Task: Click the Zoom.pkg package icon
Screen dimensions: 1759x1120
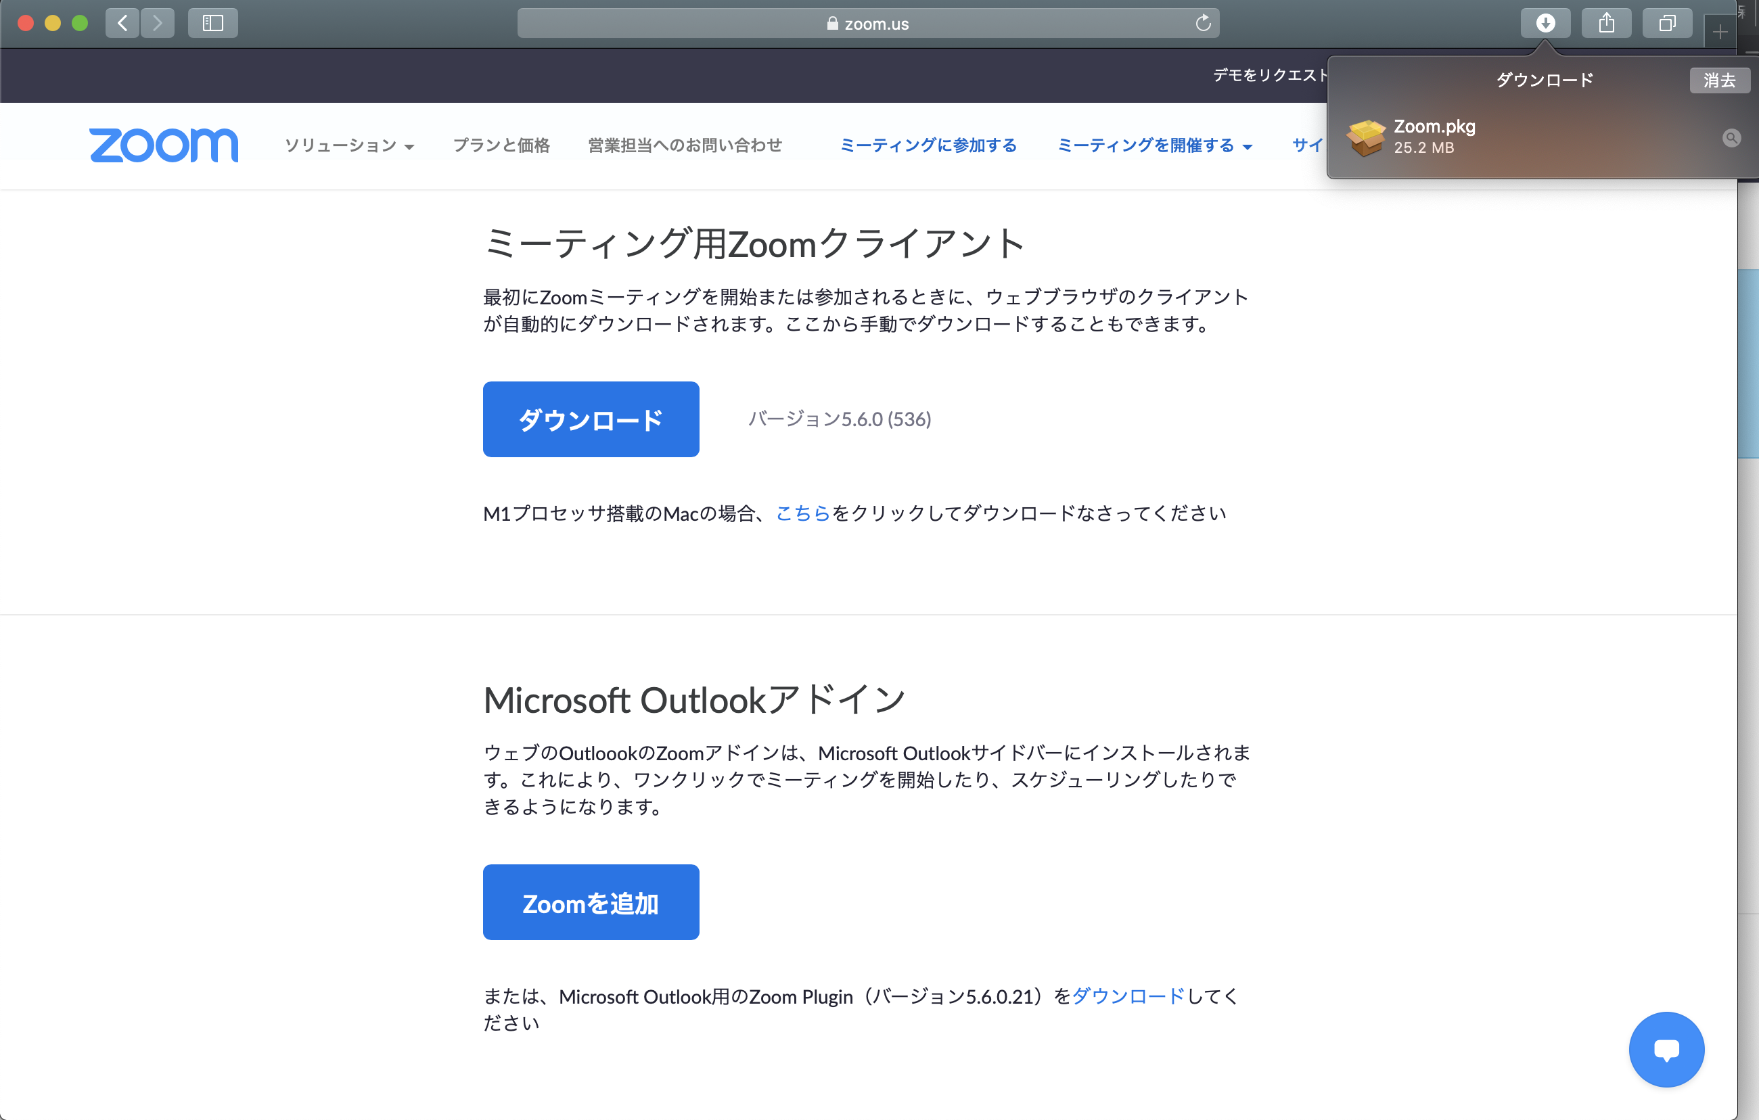Action: coord(1365,137)
